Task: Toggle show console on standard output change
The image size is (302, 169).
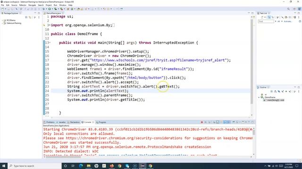Action: coord(225,122)
